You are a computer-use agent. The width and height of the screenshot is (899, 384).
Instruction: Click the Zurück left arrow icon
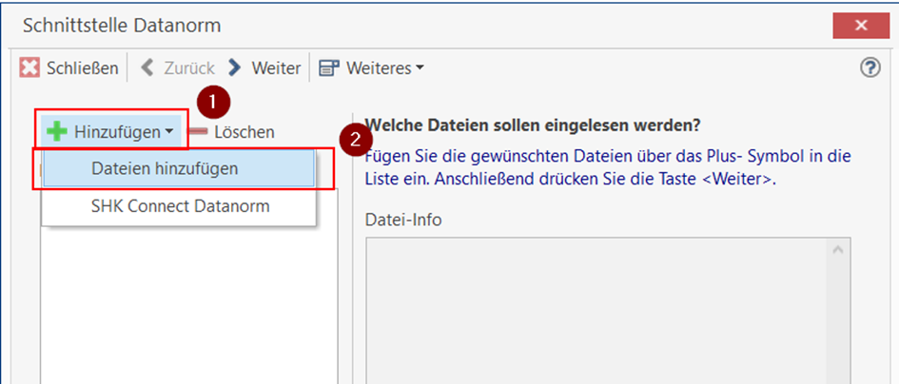click(147, 68)
